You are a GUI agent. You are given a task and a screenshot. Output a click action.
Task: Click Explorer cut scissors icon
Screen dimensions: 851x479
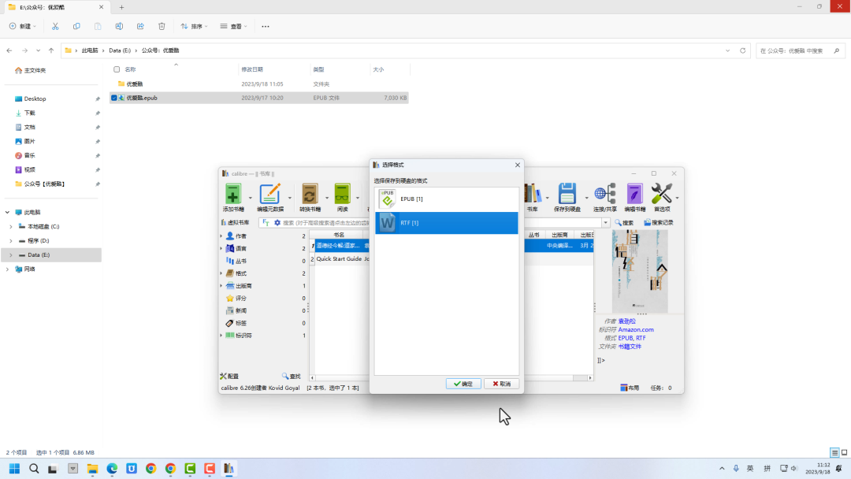[x=55, y=26]
